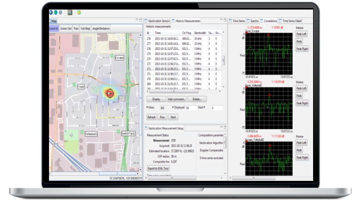Click the red crosshair target on the map
This screenshot has height=204, width=363.
[109, 93]
